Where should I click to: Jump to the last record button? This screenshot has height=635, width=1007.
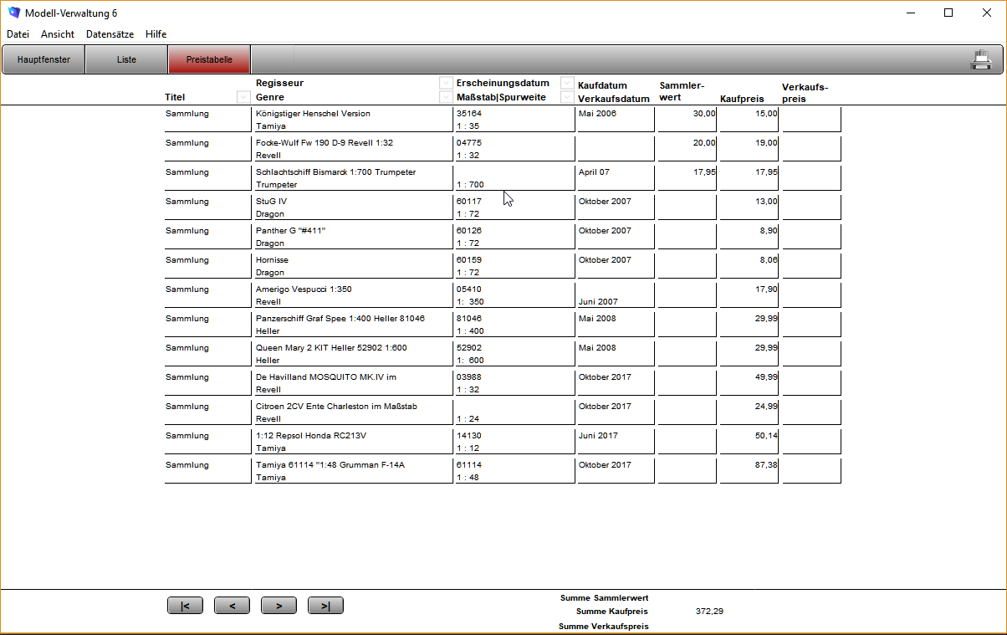coord(325,606)
